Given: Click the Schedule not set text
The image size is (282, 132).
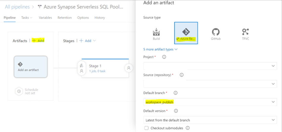Looking at the screenshot, I should point(31,92).
